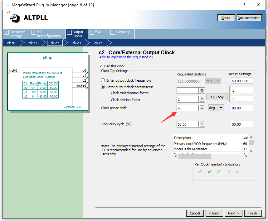Switch to Summary tab

(x=122, y=34)
